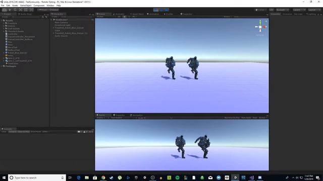The height and width of the screenshot is (181, 323).
Task: Open the Scene view Gizmos dropdown
Action: 228,17
